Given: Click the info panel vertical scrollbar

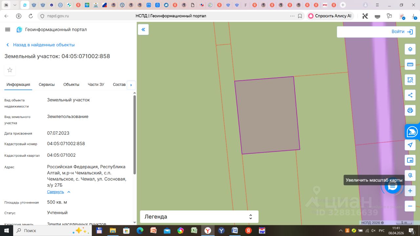Looking at the screenshot, I should click(135, 134).
